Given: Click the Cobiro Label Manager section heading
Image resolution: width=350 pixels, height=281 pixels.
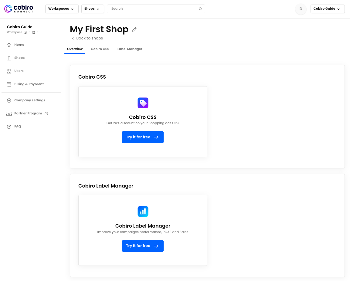Looking at the screenshot, I should [106, 186].
